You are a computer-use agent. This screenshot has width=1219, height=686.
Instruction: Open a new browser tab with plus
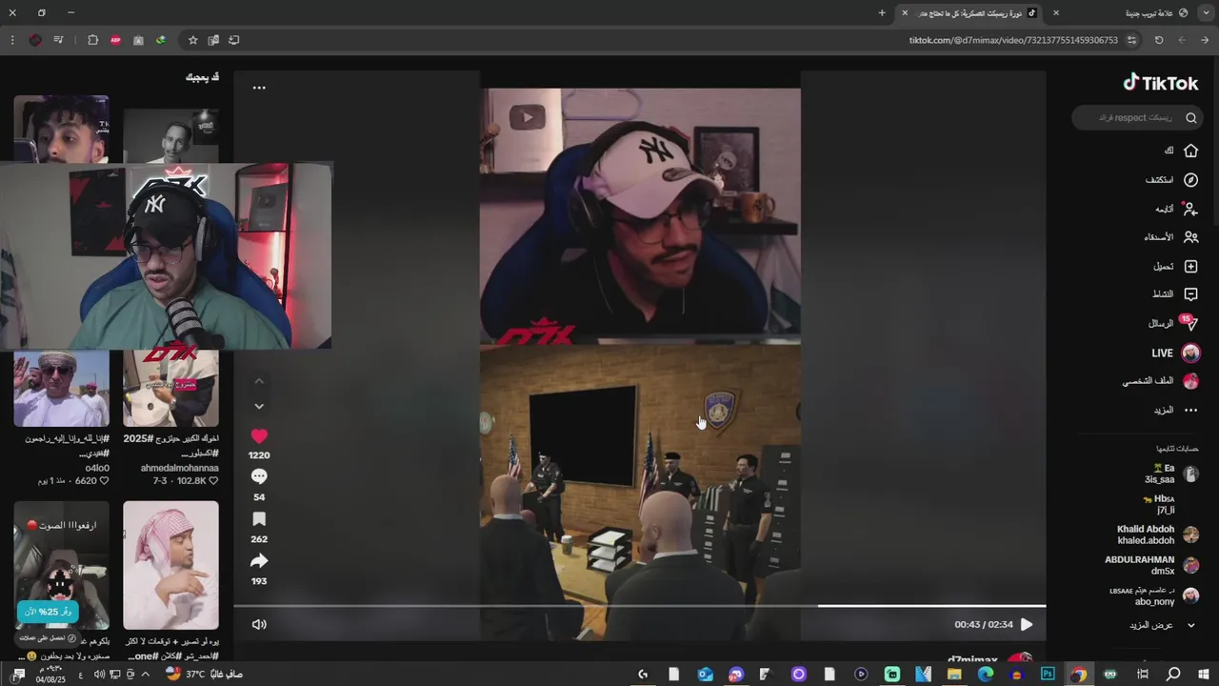pyautogui.click(x=882, y=13)
